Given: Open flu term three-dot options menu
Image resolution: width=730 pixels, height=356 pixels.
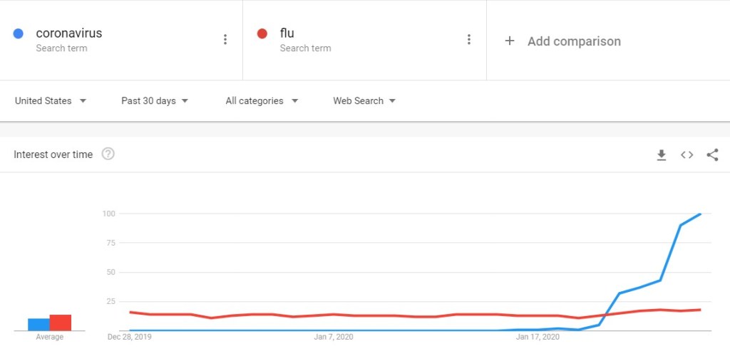Looking at the screenshot, I should [x=468, y=40].
